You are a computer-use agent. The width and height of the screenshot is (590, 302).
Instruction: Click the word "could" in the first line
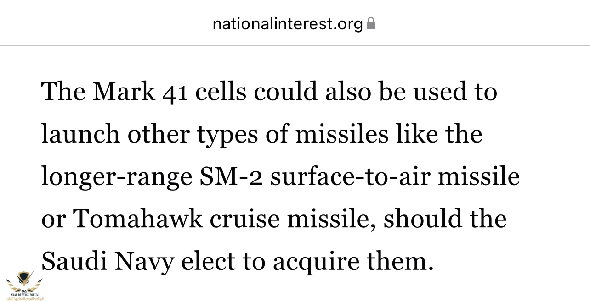tap(286, 91)
